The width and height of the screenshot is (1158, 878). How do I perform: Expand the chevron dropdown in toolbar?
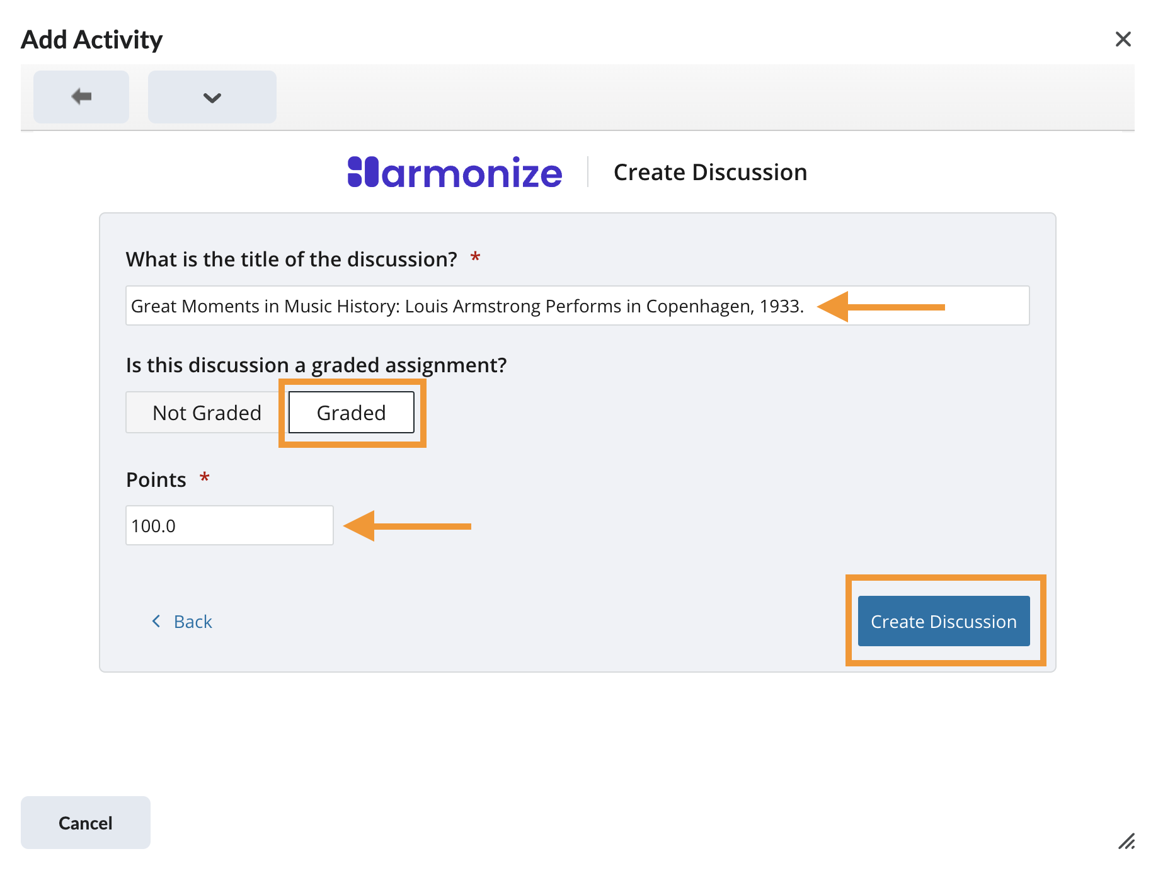tap(212, 97)
